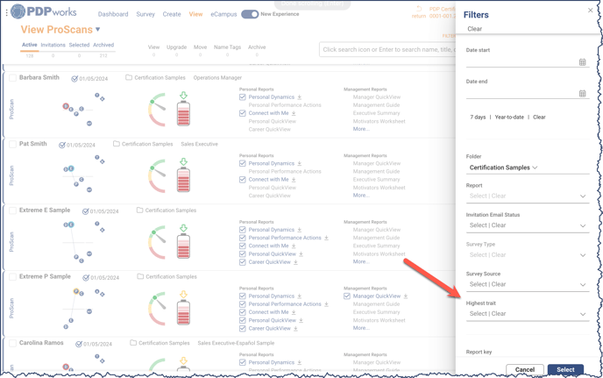Click Barbara Smith's battery energy icon
This screenshot has height=378, width=603.
[x=183, y=113]
